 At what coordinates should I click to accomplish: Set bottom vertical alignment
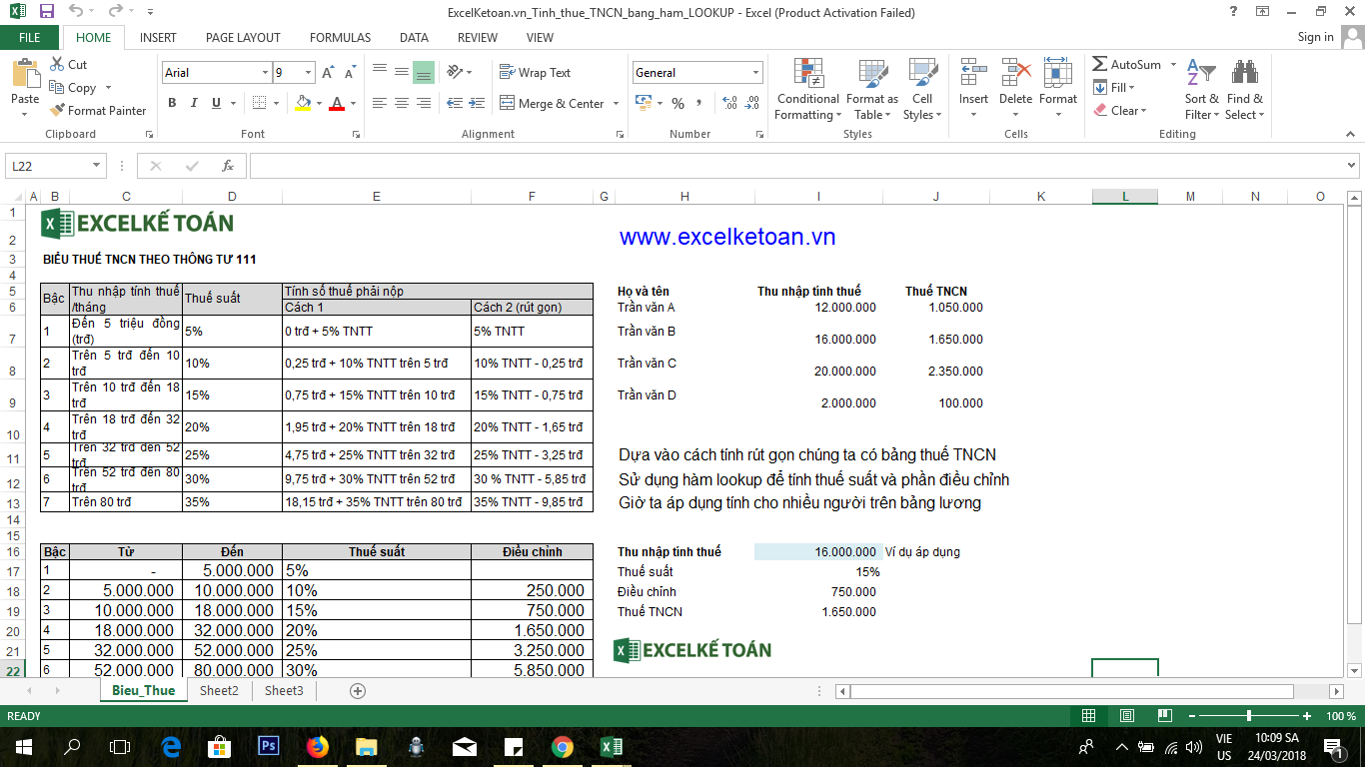(423, 73)
